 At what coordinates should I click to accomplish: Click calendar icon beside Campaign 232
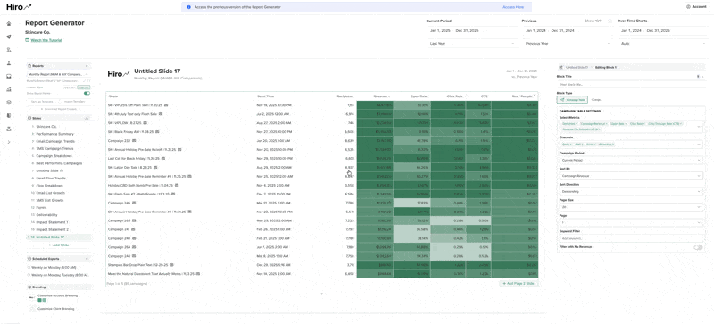pos(134,141)
